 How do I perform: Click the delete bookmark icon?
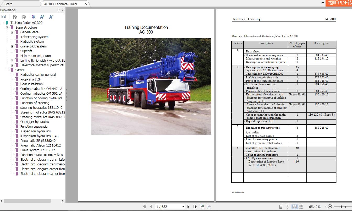(x=15, y=17)
